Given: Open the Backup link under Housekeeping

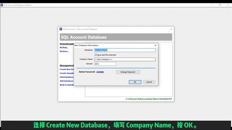Looking at the screenshot, I should pyautogui.click(x=64, y=47).
